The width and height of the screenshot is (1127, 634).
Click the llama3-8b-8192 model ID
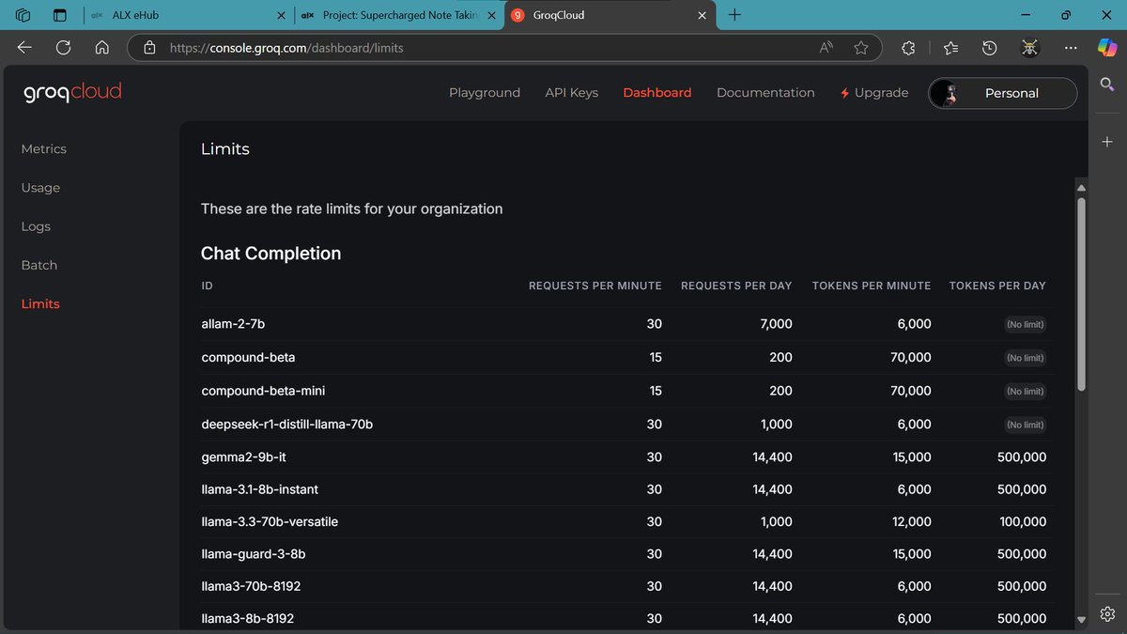(247, 619)
